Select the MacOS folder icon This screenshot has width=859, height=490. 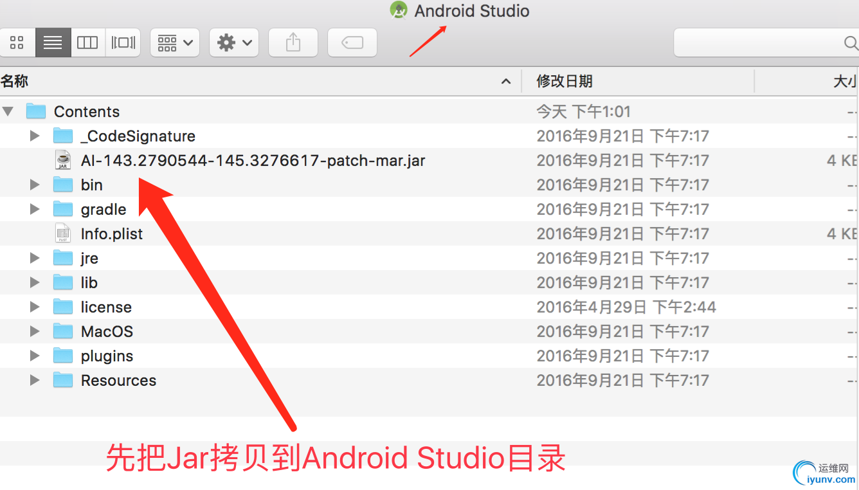[x=63, y=331]
